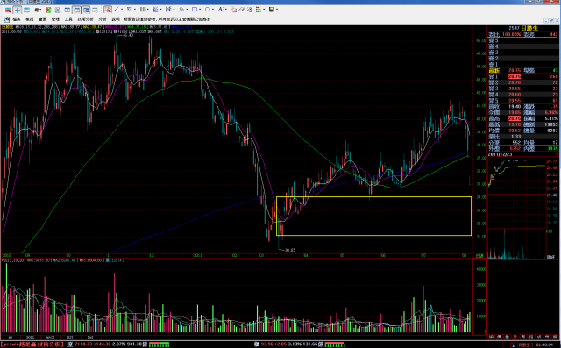561x348 pixels.
Task: Open the vertical lines tool dropdown arrow
Action: tap(148, 10)
